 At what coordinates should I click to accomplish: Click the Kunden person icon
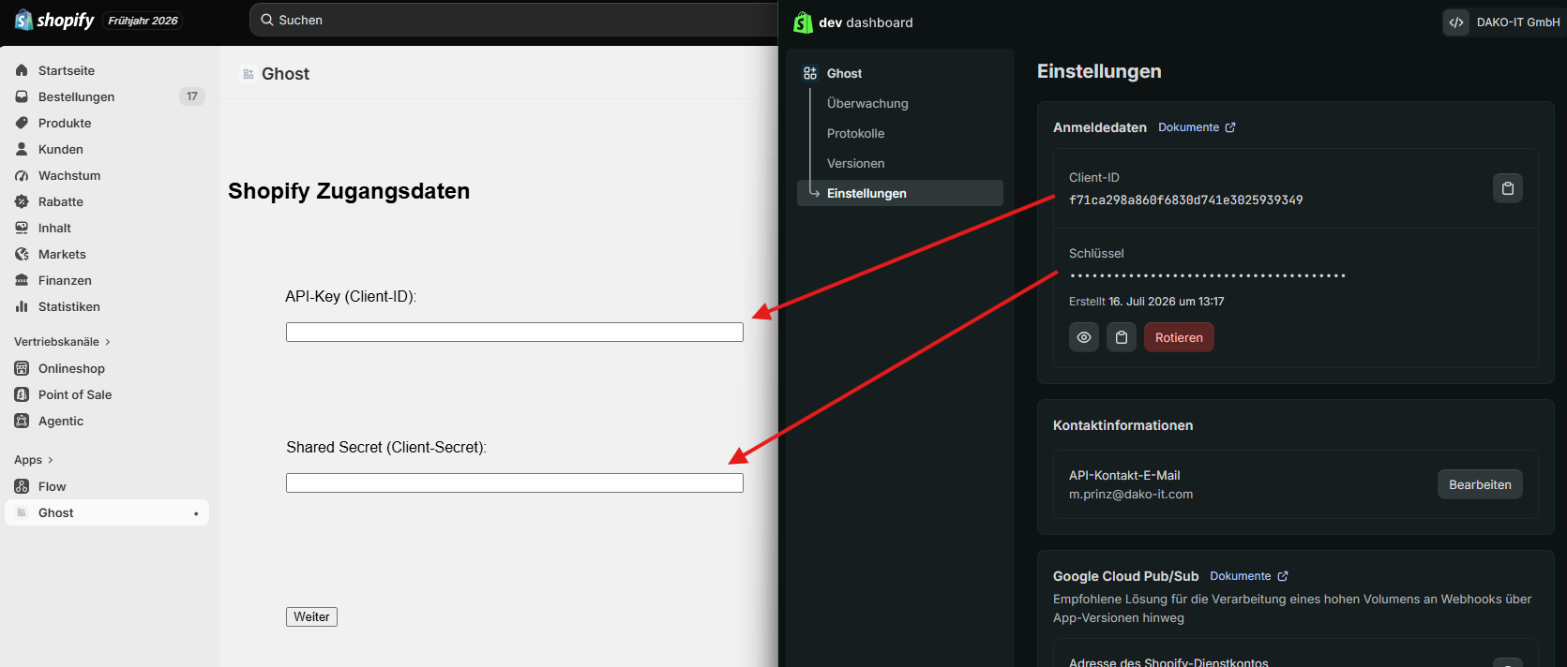click(22, 149)
